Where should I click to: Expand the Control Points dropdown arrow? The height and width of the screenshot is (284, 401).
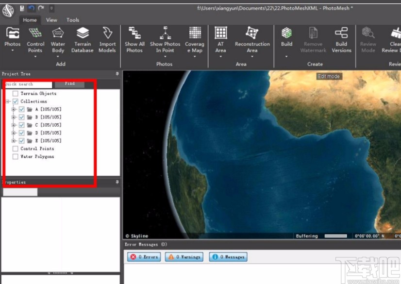(35, 56)
